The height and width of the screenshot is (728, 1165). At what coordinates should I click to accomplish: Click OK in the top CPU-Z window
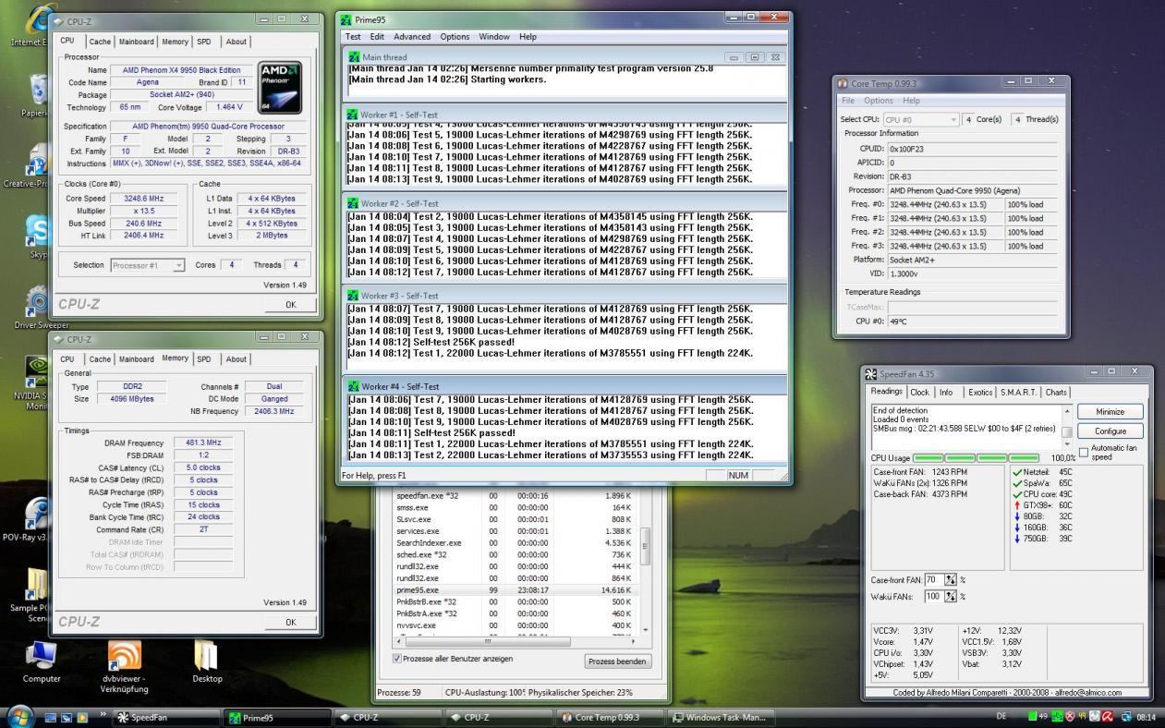tap(290, 304)
